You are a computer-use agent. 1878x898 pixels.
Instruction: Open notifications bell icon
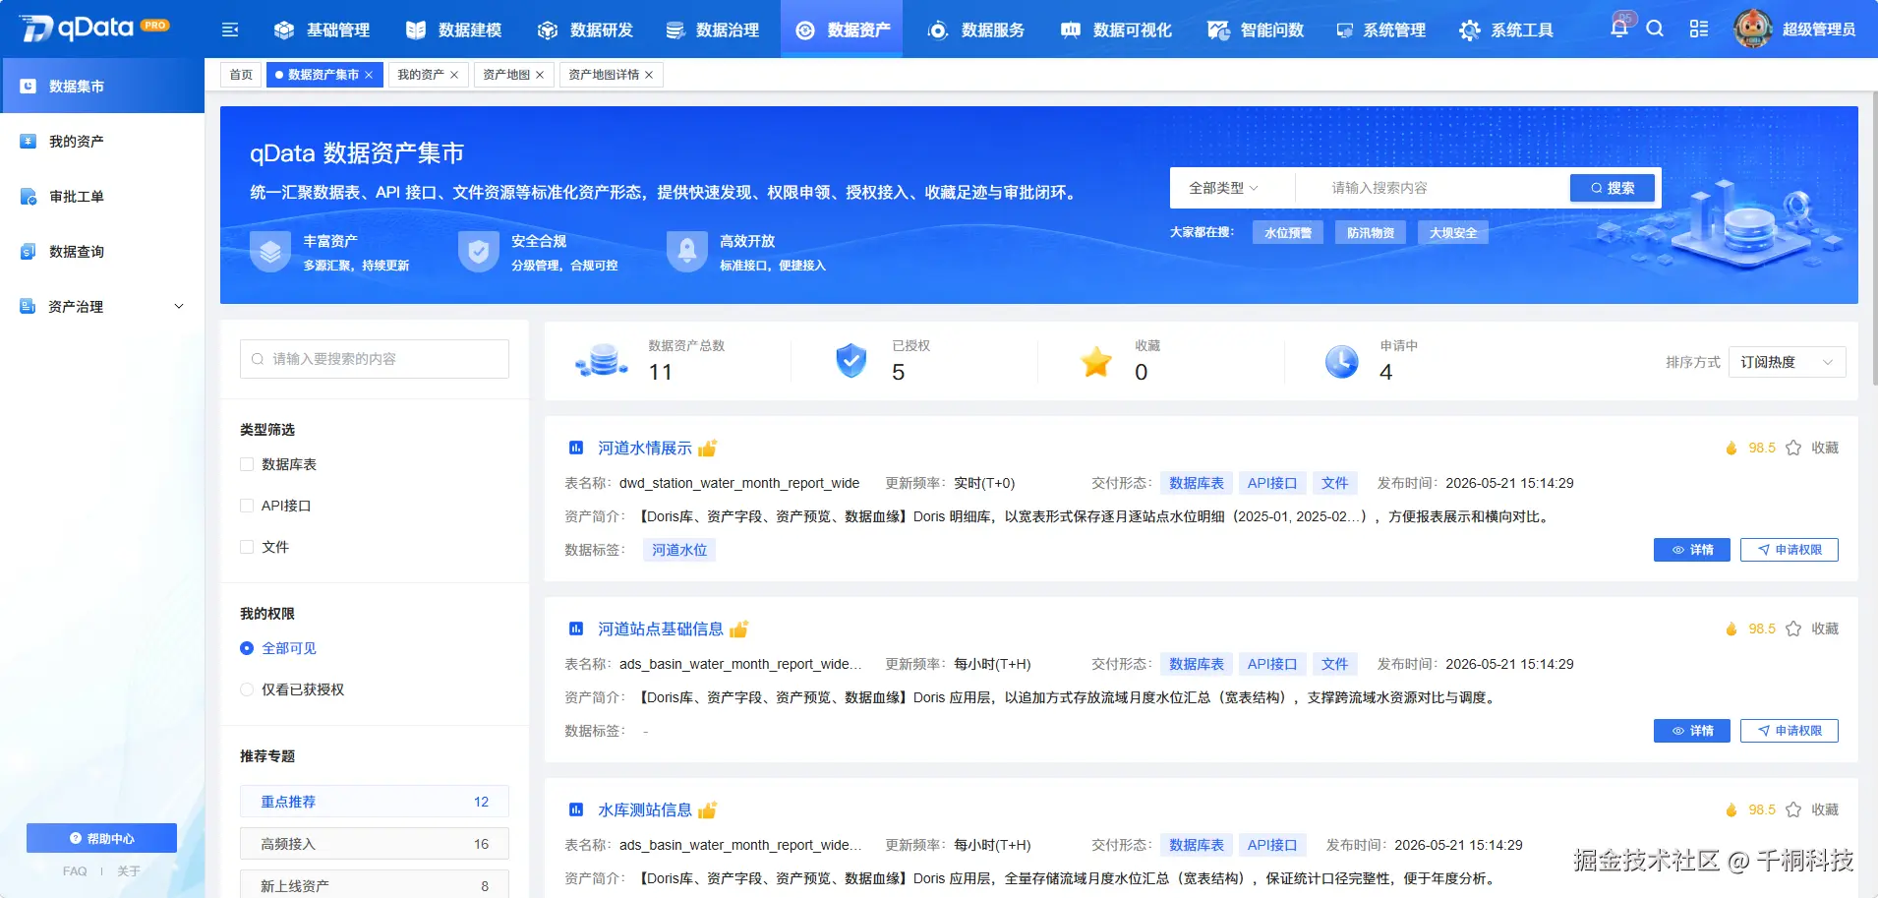tap(1618, 29)
